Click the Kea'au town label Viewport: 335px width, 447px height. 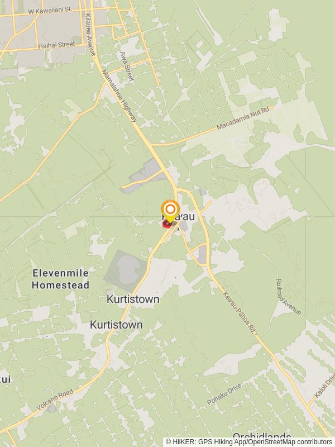[x=178, y=217]
